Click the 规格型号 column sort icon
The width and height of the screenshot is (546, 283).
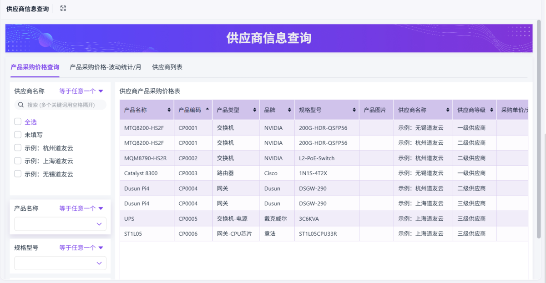click(x=354, y=110)
